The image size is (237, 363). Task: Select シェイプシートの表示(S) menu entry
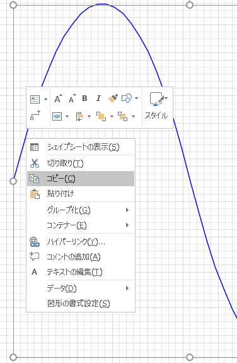pyautogui.click(x=81, y=147)
